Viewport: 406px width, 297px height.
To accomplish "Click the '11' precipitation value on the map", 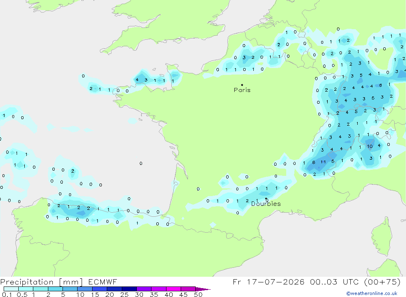I will (323, 162).
